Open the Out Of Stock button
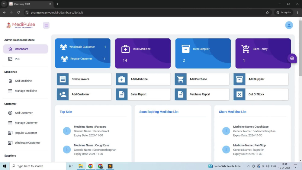The height and width of the screenshot is (170, 302). (x=261, y=94)
